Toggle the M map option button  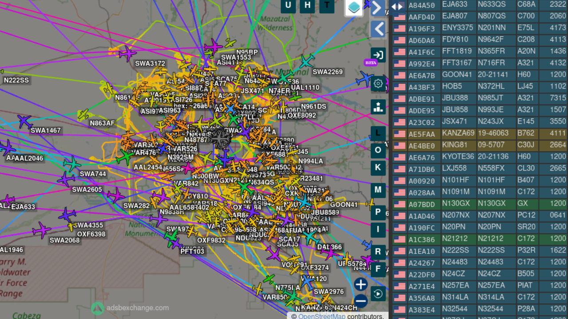378,190
